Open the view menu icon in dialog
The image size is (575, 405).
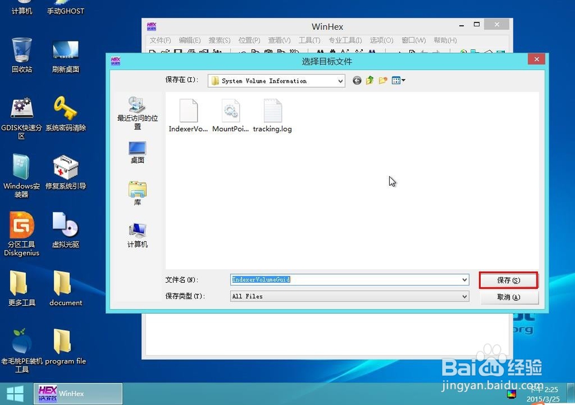(x=398, y=80)
